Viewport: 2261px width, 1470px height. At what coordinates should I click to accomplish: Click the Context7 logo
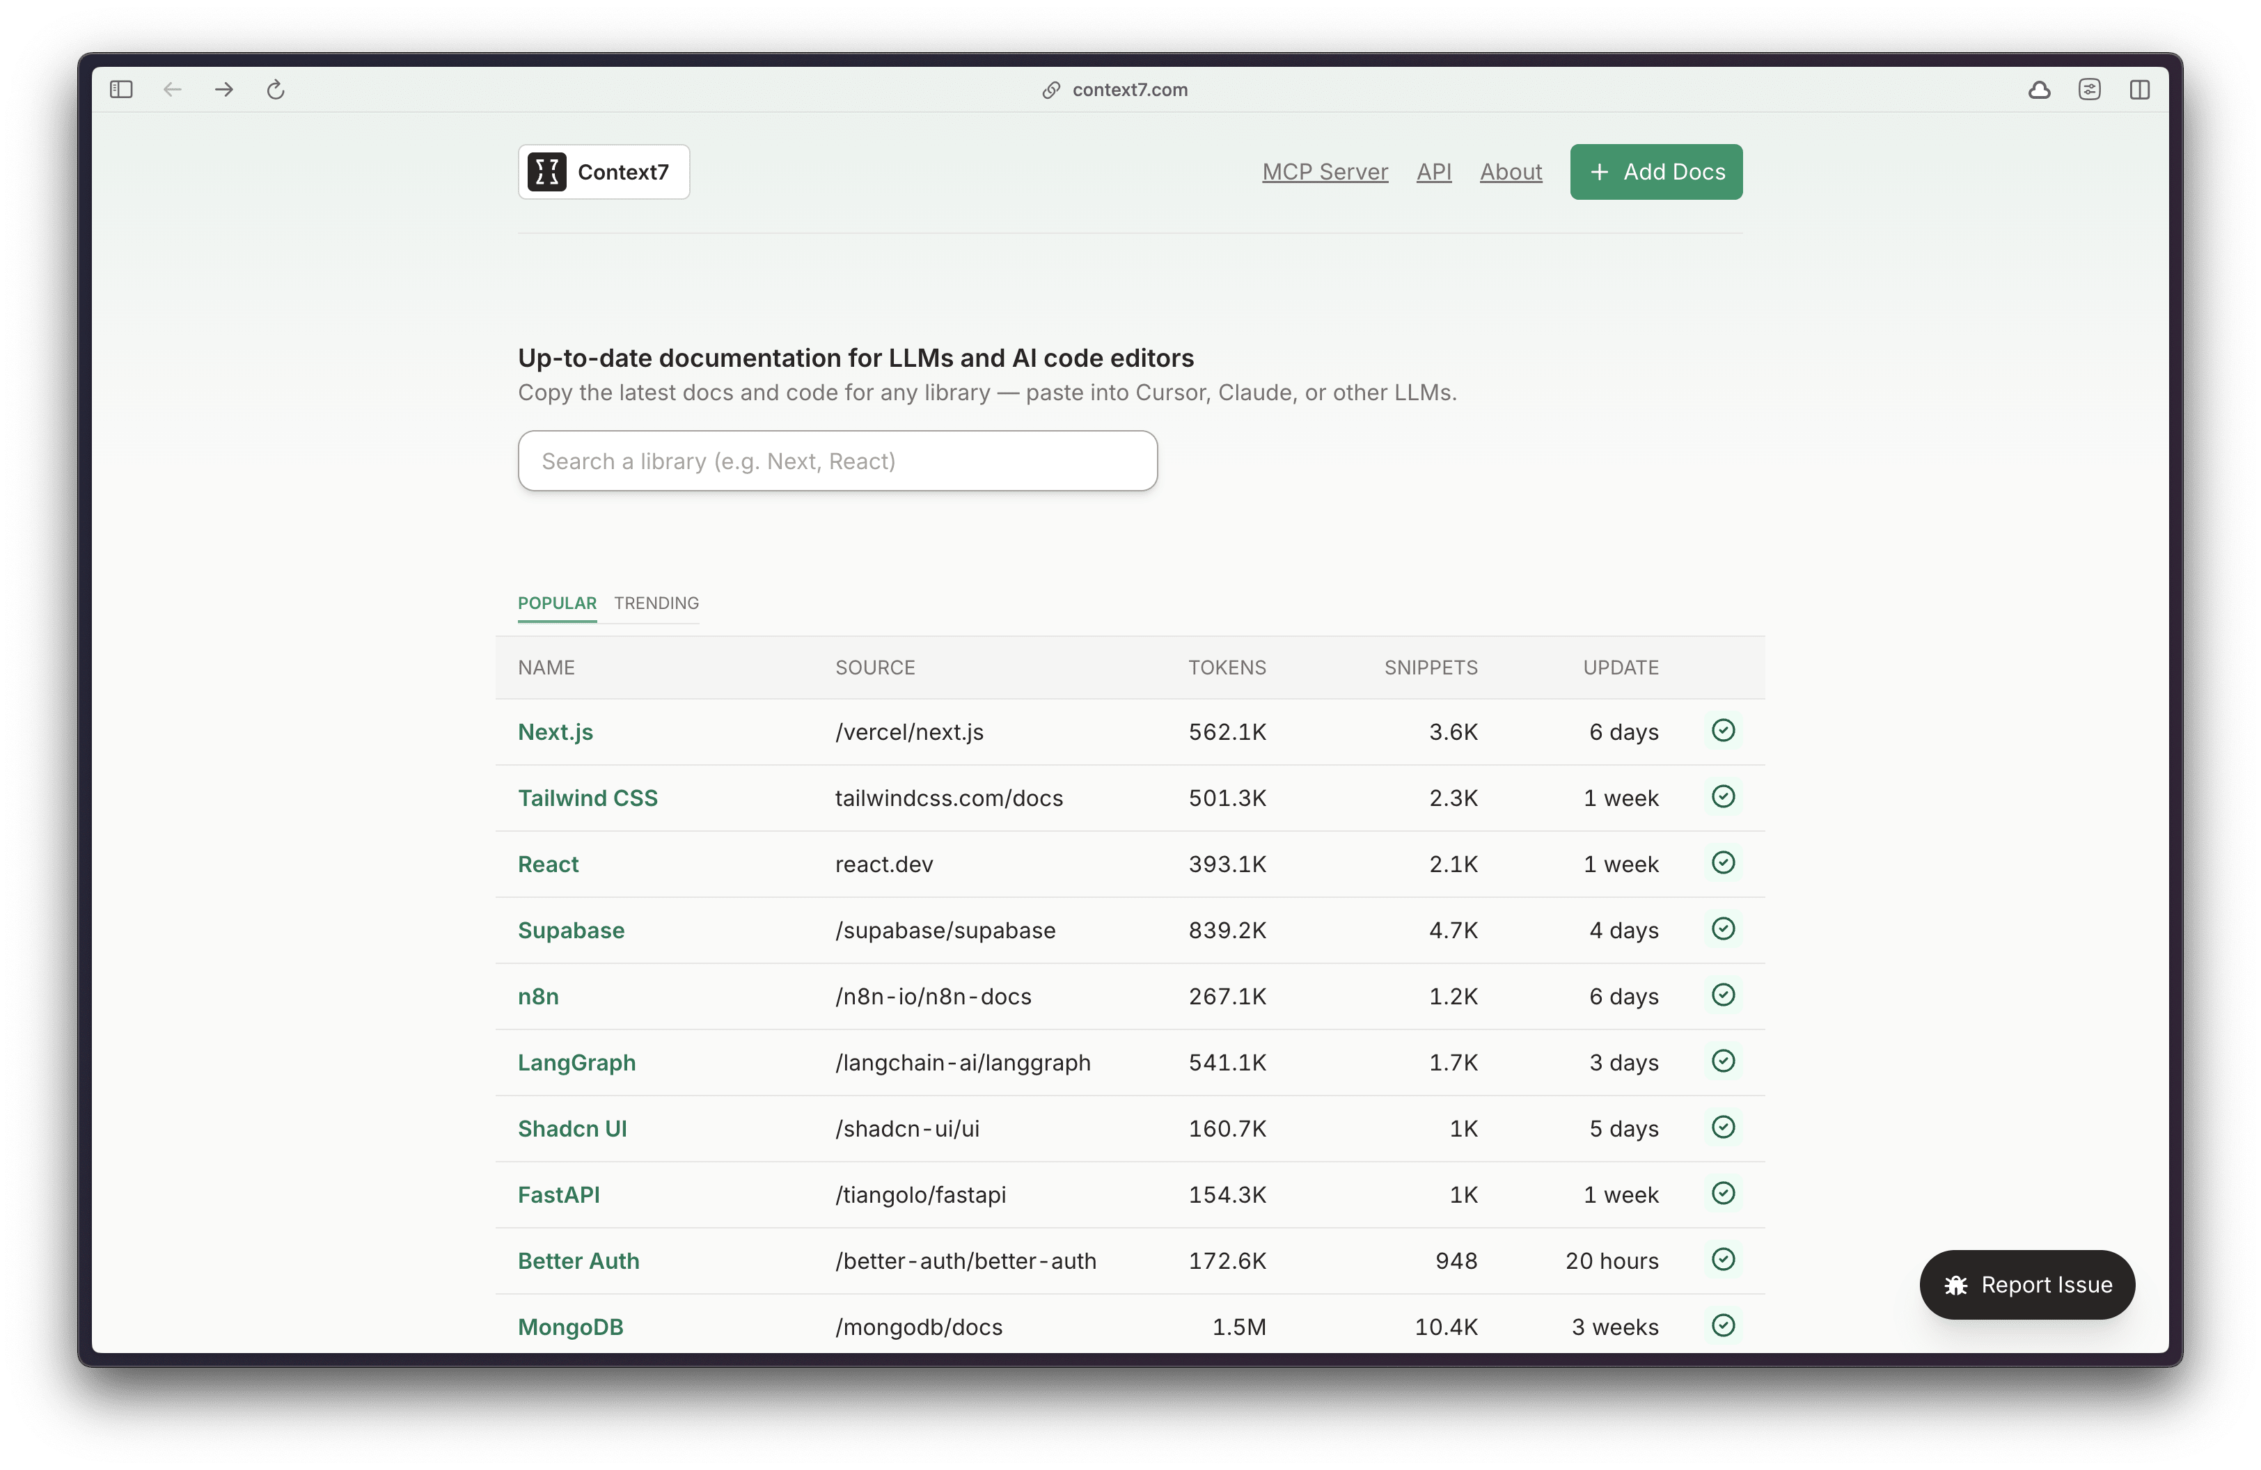pos(604,172)
